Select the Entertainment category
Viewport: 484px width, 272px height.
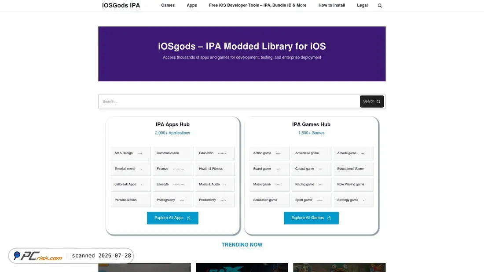pyautogui.click(x=131, y=169)
